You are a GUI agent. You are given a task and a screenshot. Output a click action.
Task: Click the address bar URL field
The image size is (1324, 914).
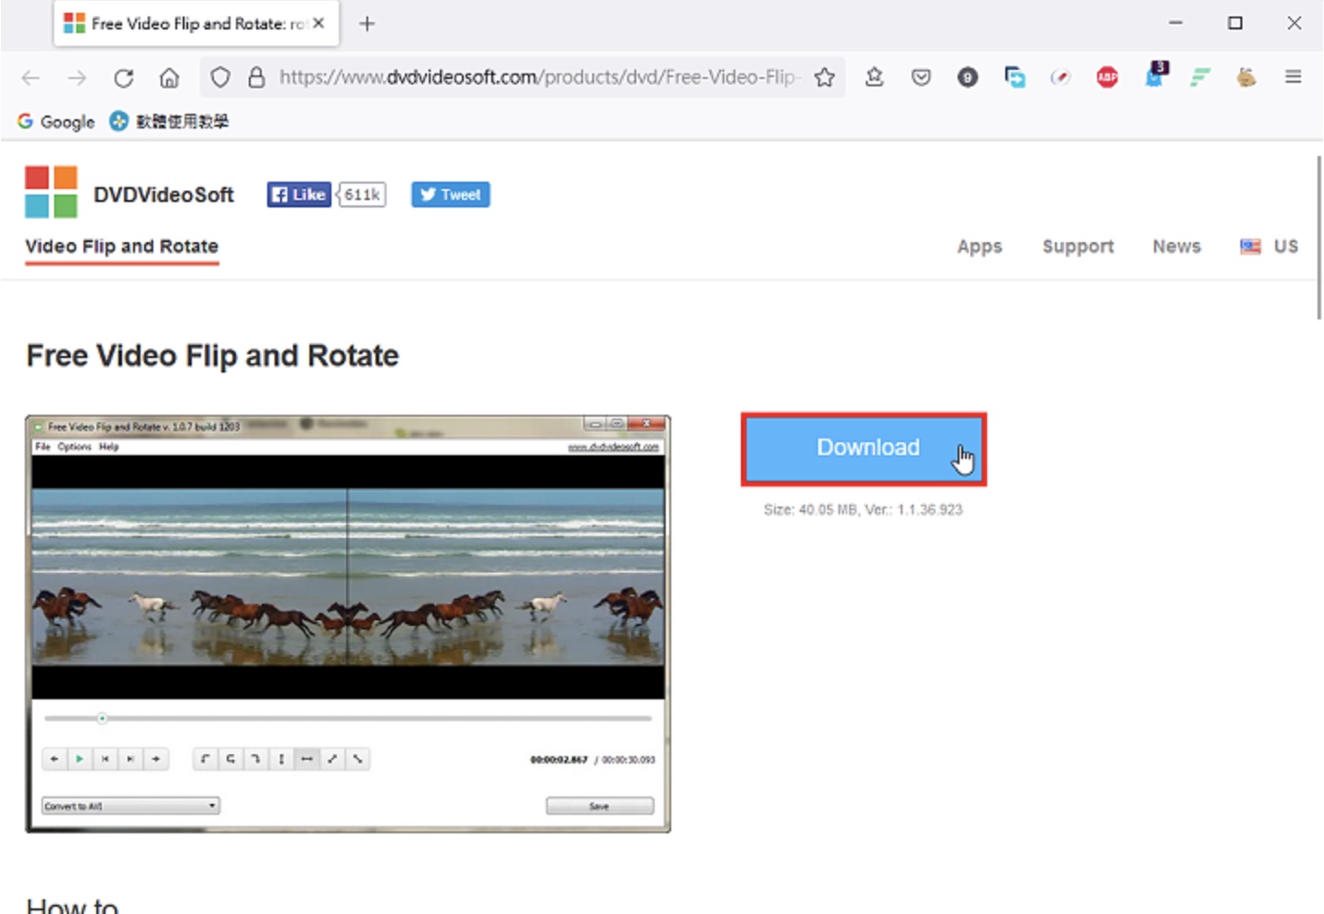[540, 77]
